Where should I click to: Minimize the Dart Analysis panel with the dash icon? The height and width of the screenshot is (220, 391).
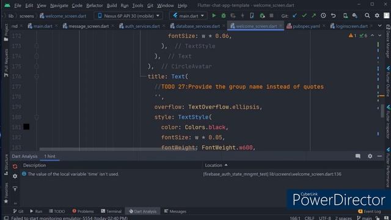(x=379, y=156)
